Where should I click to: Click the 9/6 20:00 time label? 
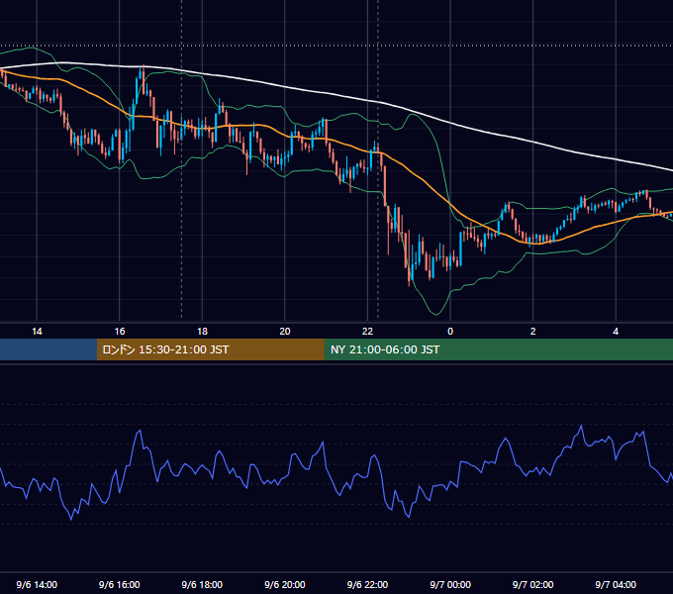285,585
